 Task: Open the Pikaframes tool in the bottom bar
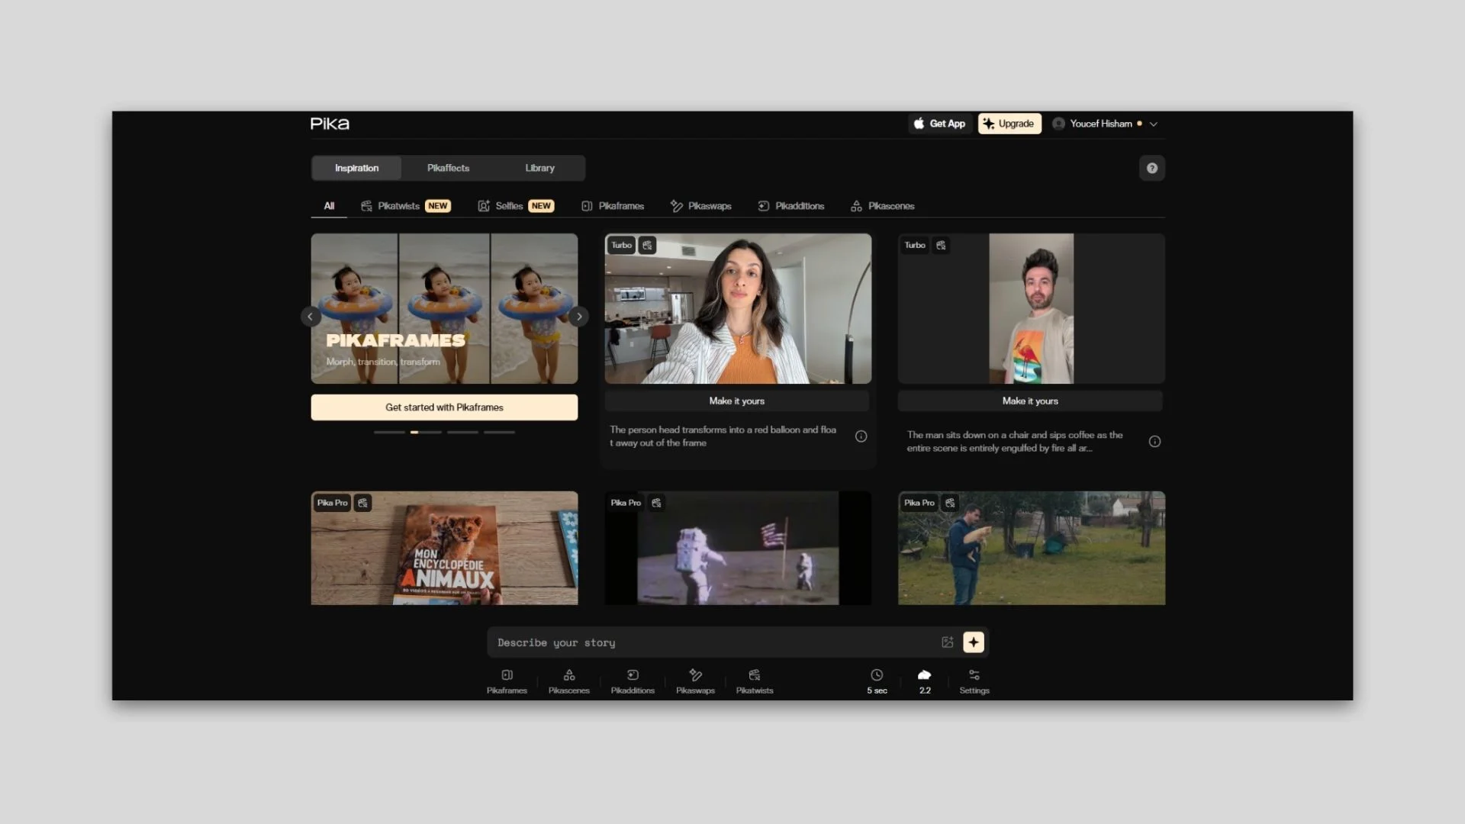click(507, 681)
